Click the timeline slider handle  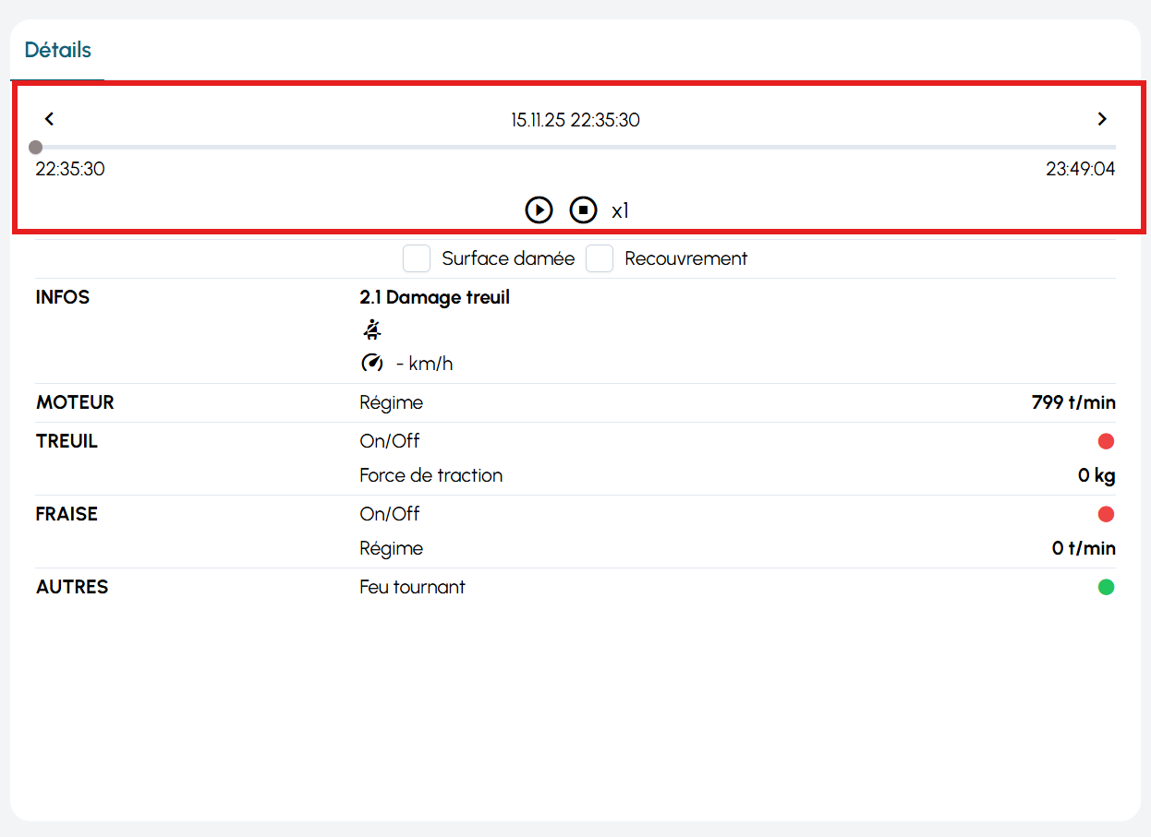click(x=35, y=147)
